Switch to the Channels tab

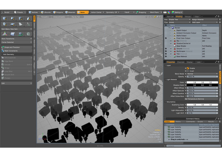tap(180, 62)
